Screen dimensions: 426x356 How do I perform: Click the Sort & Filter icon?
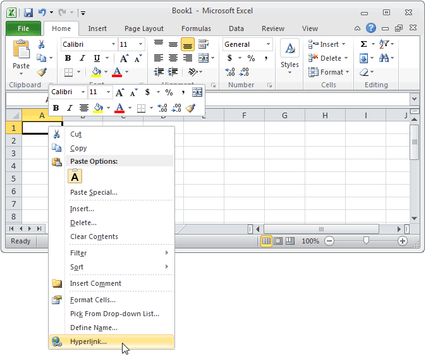[384, 44]
